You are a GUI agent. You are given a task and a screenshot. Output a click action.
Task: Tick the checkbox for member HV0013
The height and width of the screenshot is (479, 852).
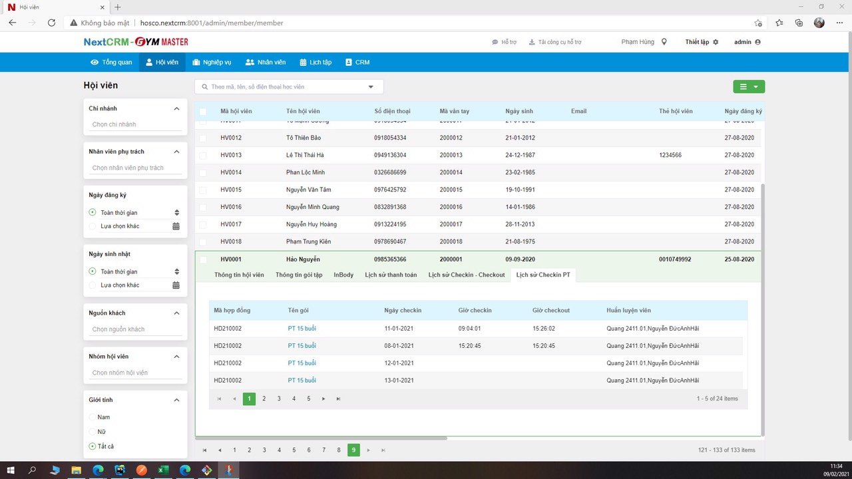click(x=203, y=155)
